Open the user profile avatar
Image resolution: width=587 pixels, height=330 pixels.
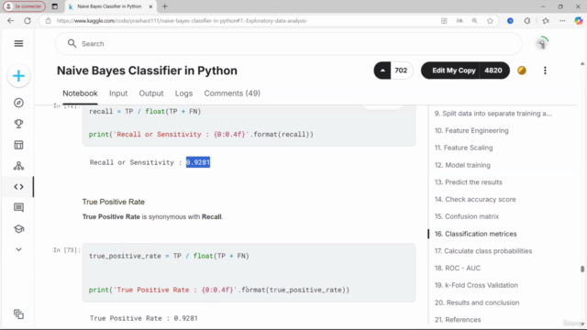(x=541, y=44)
